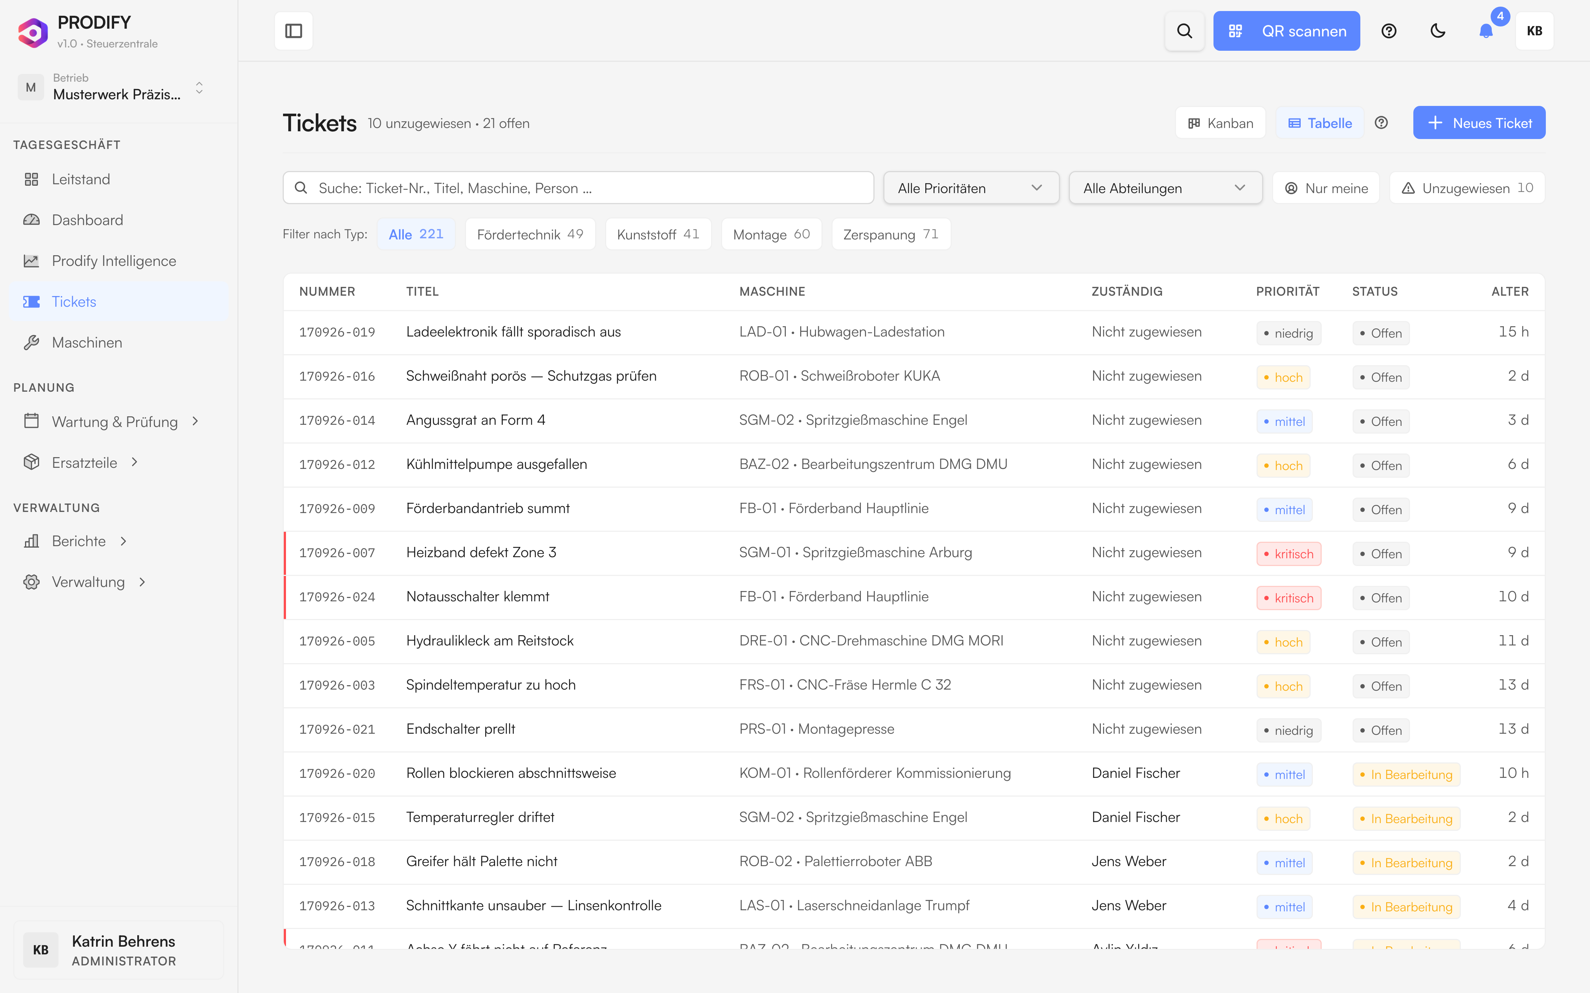Click view help icon beside Tabelle
The height and width of the screenshot is (993, 1590).
[1381, 123]
